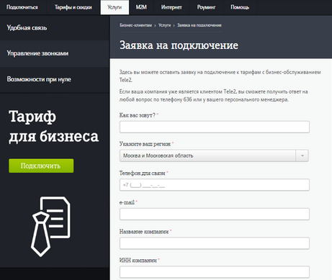Viewport: 332px width, 280px height.
Task: Select the Услуги tab
Action: pyautogui.click(x=115, y=7)
